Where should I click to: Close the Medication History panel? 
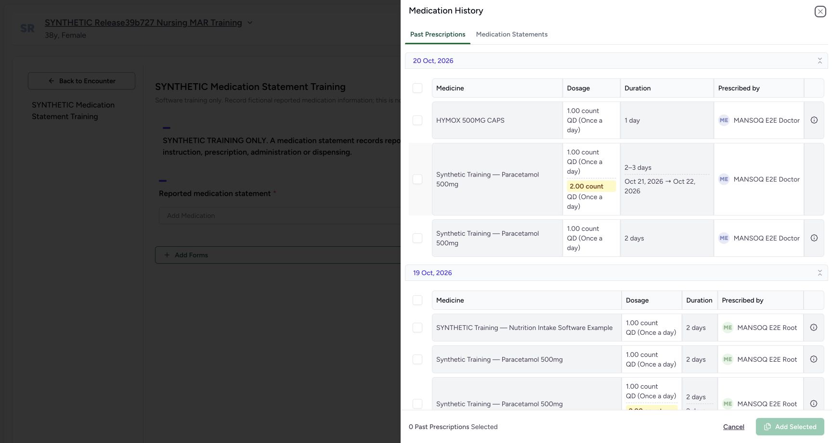tap(820, 12)
